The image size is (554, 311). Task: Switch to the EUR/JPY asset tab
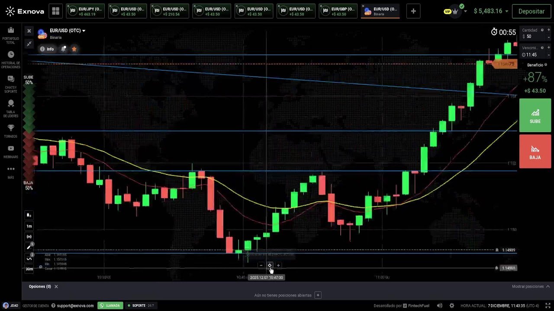(85, 11)
